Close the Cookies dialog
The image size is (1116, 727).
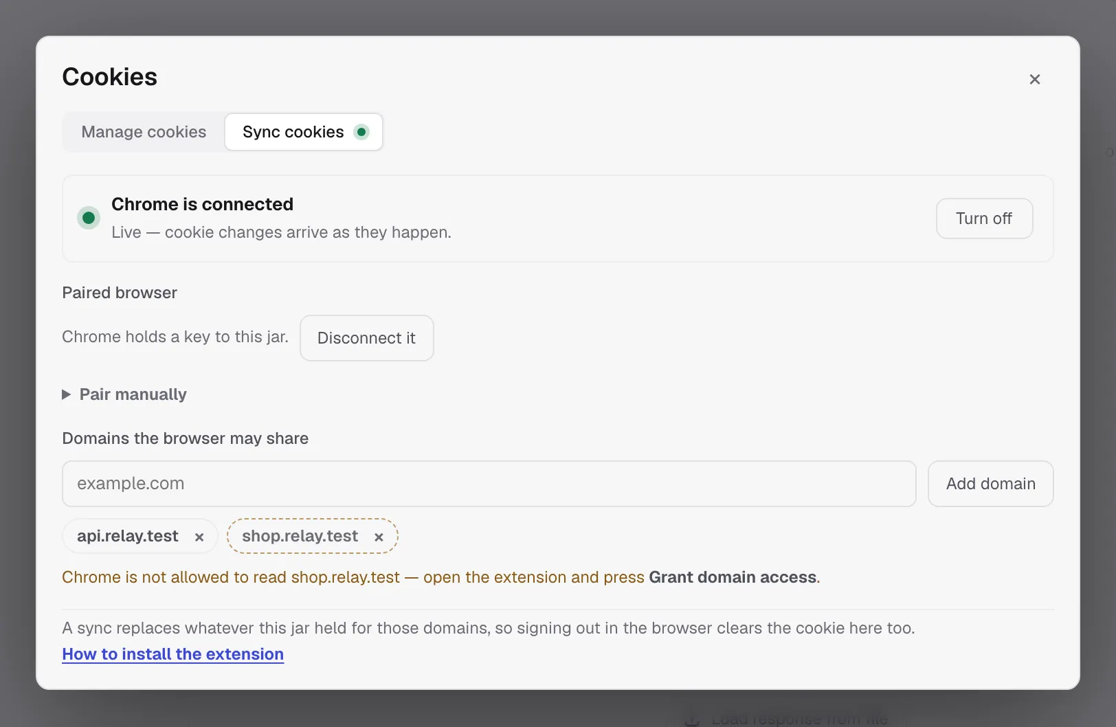[1034, 79]
